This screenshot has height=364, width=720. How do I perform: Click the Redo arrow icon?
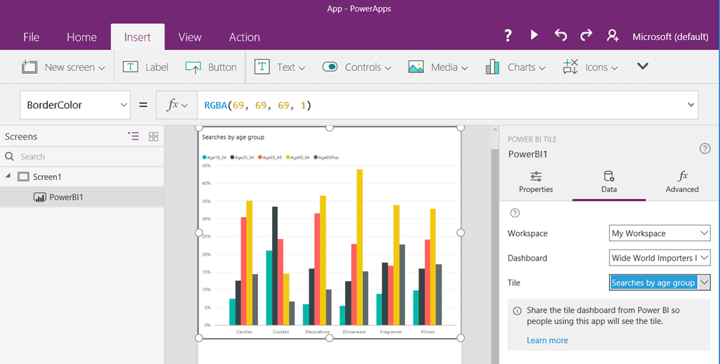586,36
